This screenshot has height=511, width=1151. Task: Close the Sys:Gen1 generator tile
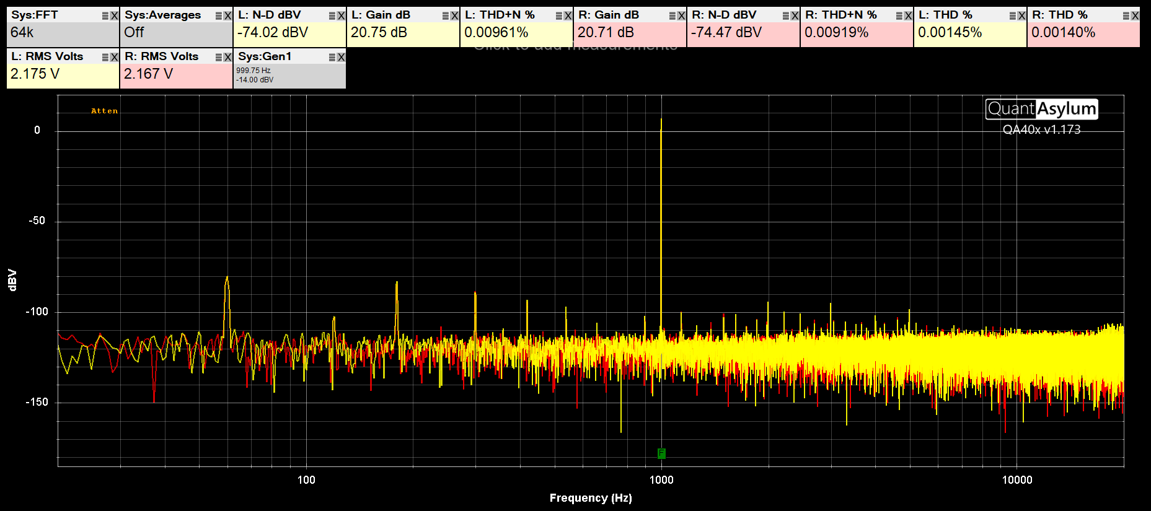(341, 57)
